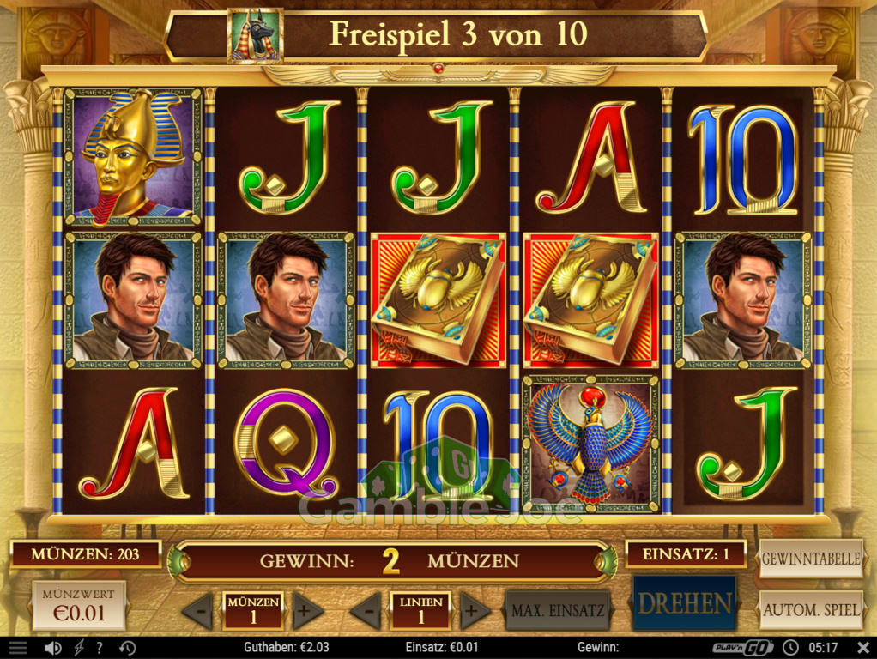Increase Münzen with plus arrow

point(306,610)
